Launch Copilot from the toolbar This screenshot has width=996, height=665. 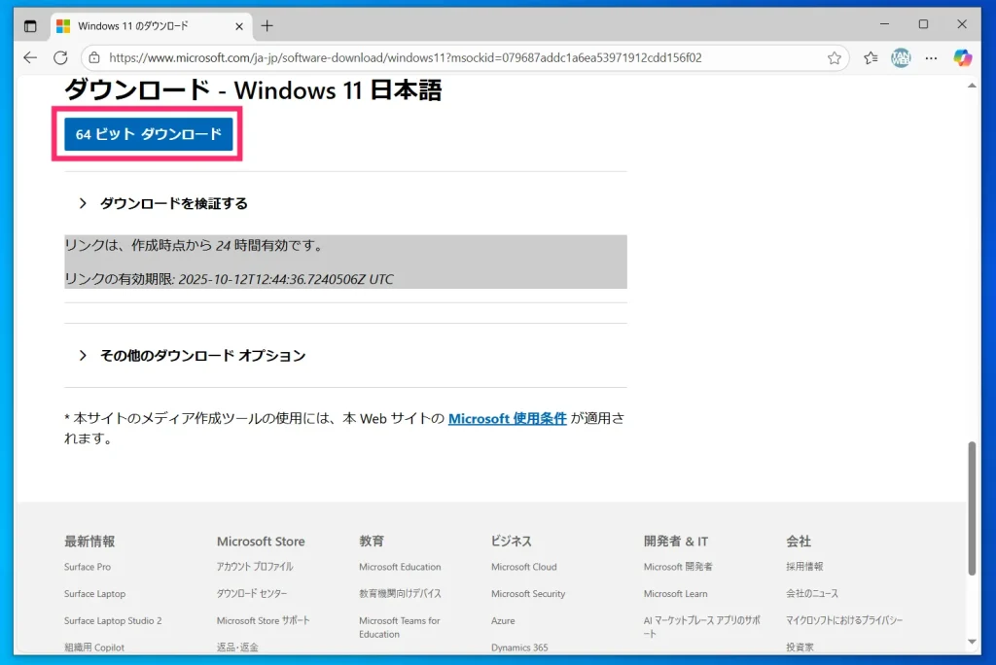pos(962,58)
